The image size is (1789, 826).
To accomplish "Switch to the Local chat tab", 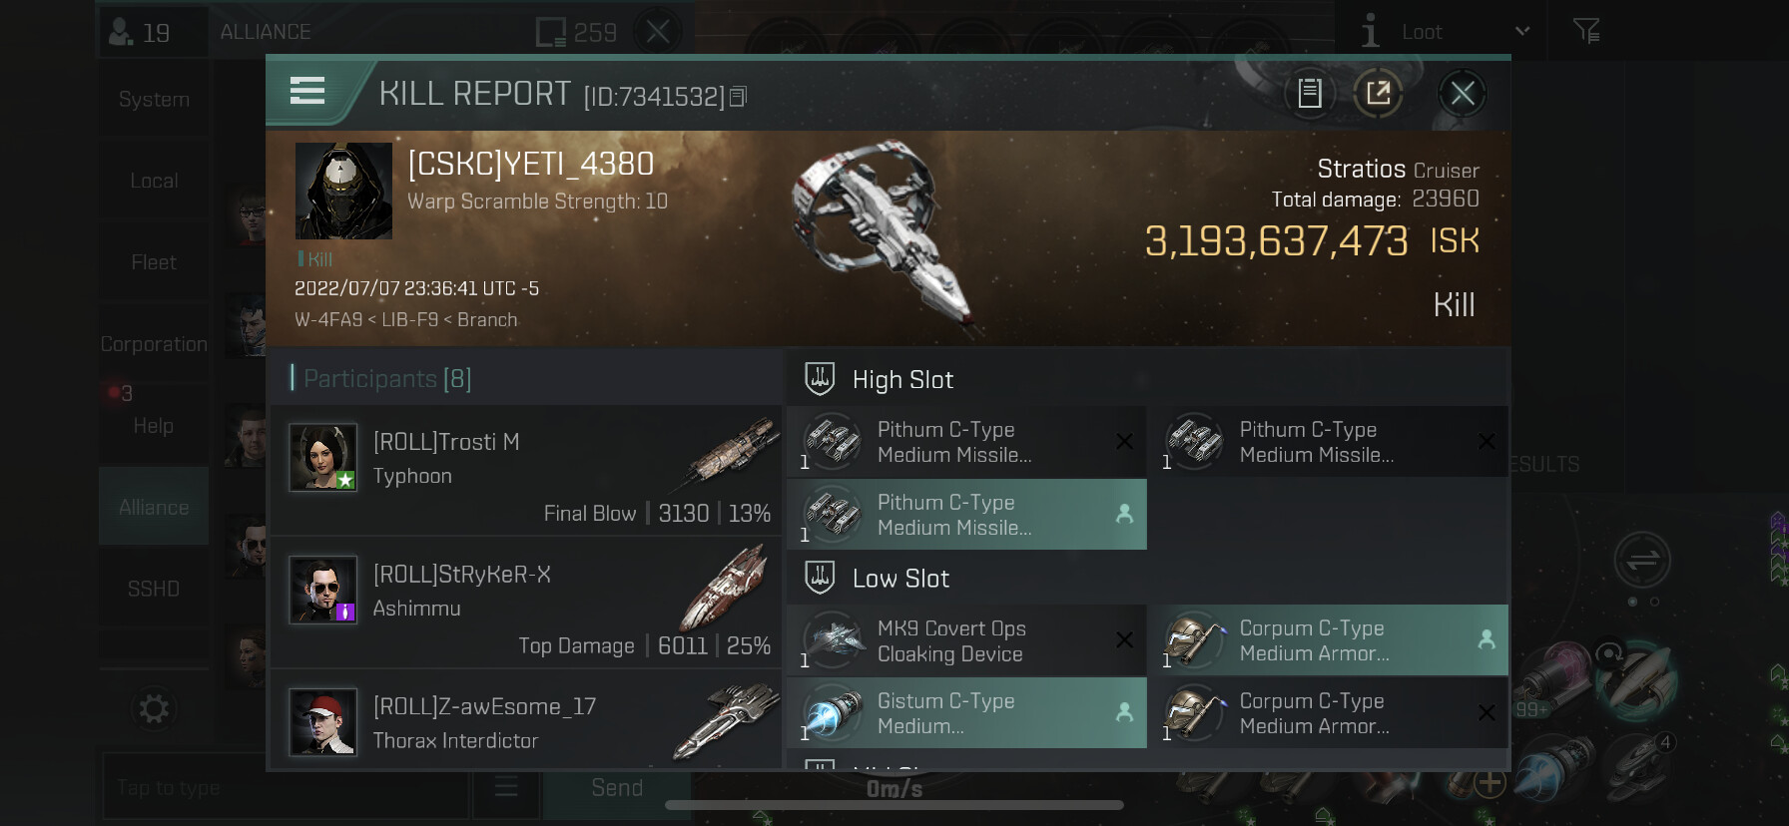I will [x=154, y=181].
